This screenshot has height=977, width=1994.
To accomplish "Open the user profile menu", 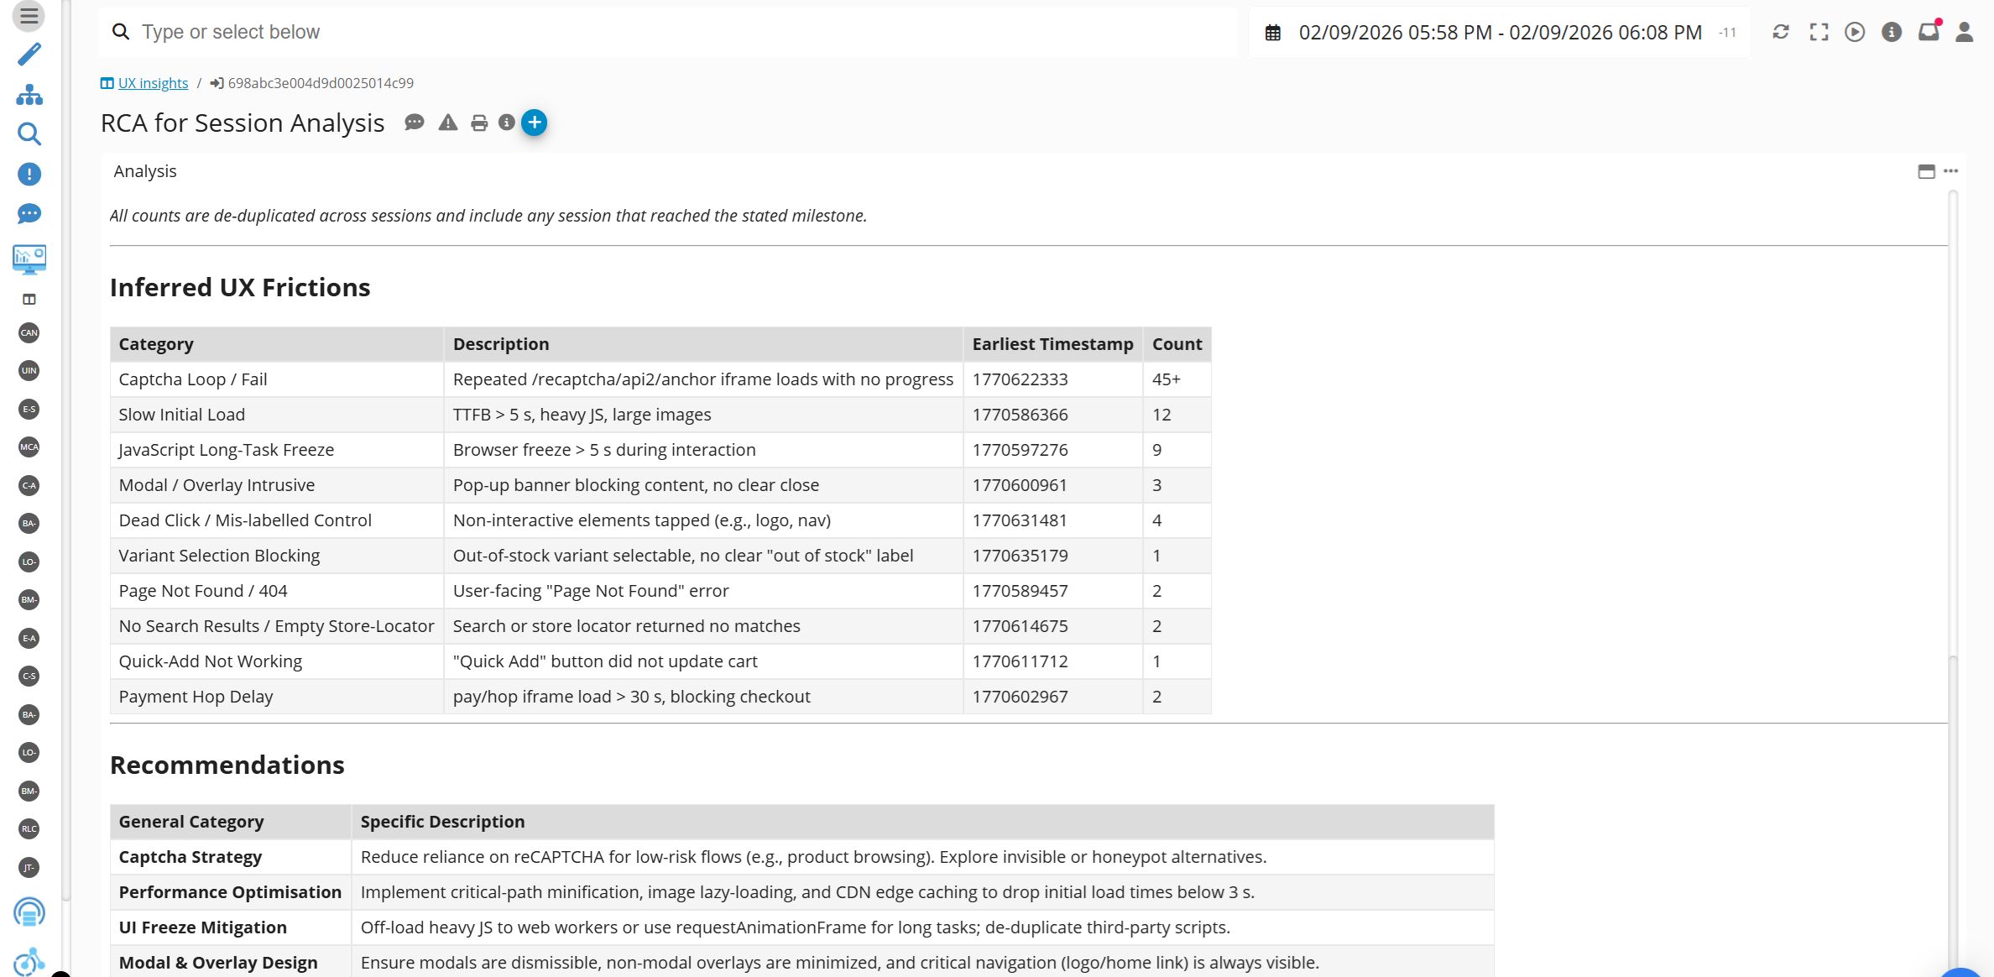I will point(1965,32).
